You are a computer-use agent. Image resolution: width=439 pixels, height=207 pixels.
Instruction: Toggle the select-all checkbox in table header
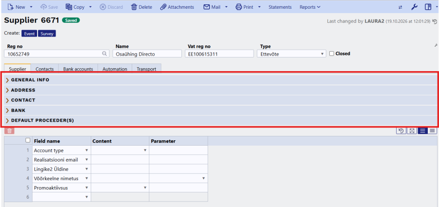point(28,140)
